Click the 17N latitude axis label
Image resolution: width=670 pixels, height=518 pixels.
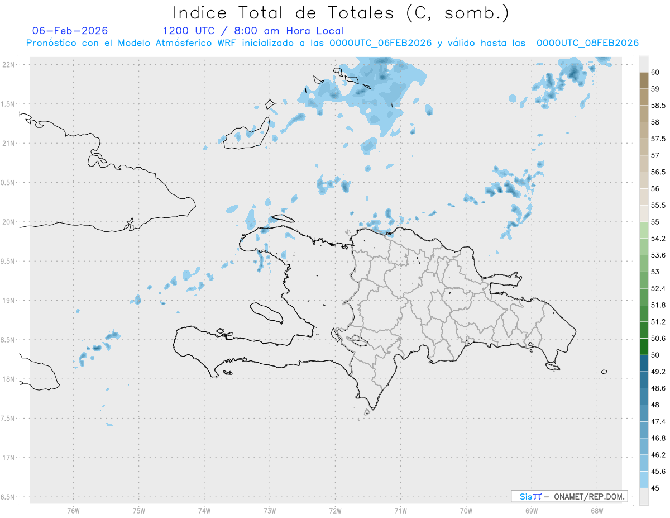click(9, 458)
